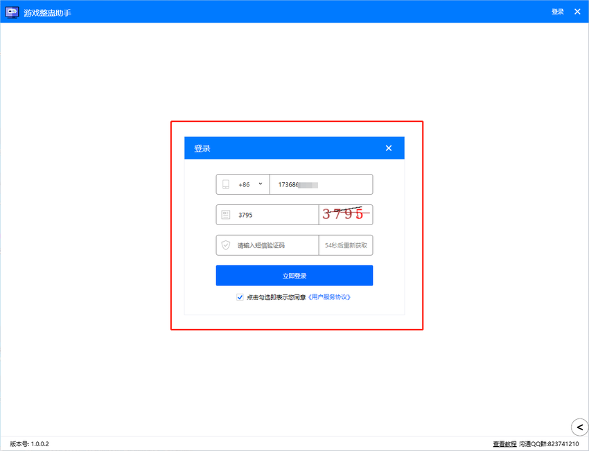Open the +86 country code selector
The image size is (589, 451).
coord(249,185)
